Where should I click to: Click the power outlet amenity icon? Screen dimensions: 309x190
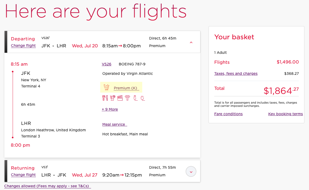pyautogui.click(x=143, y=98)
